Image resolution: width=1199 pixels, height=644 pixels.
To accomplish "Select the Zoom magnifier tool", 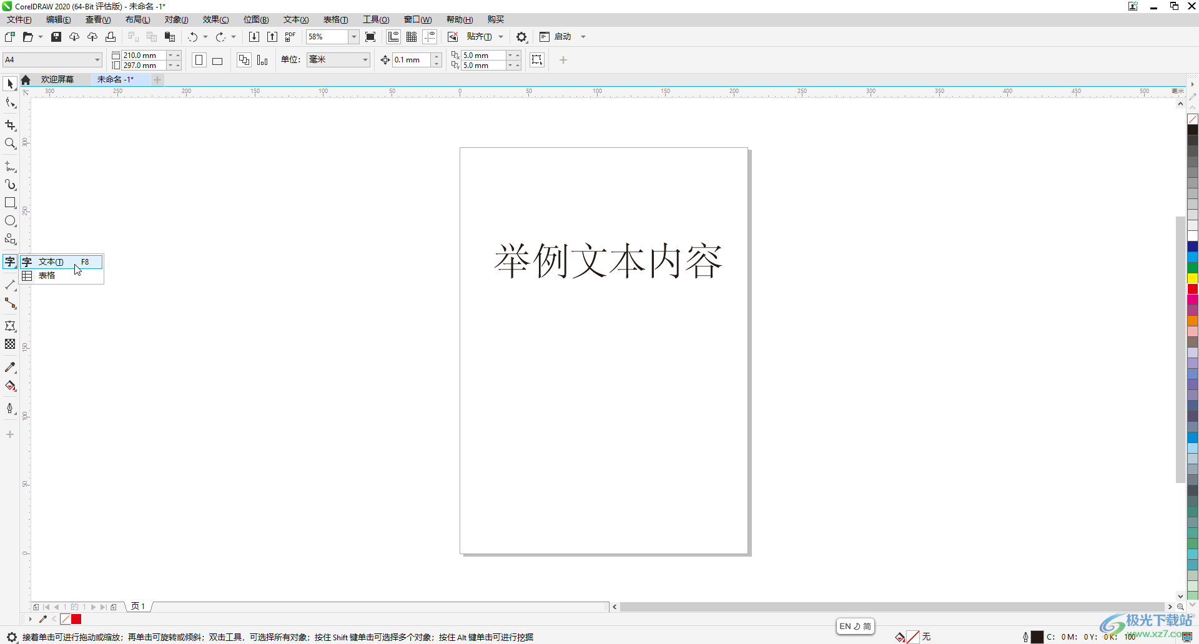I will (x=10, y=144).
